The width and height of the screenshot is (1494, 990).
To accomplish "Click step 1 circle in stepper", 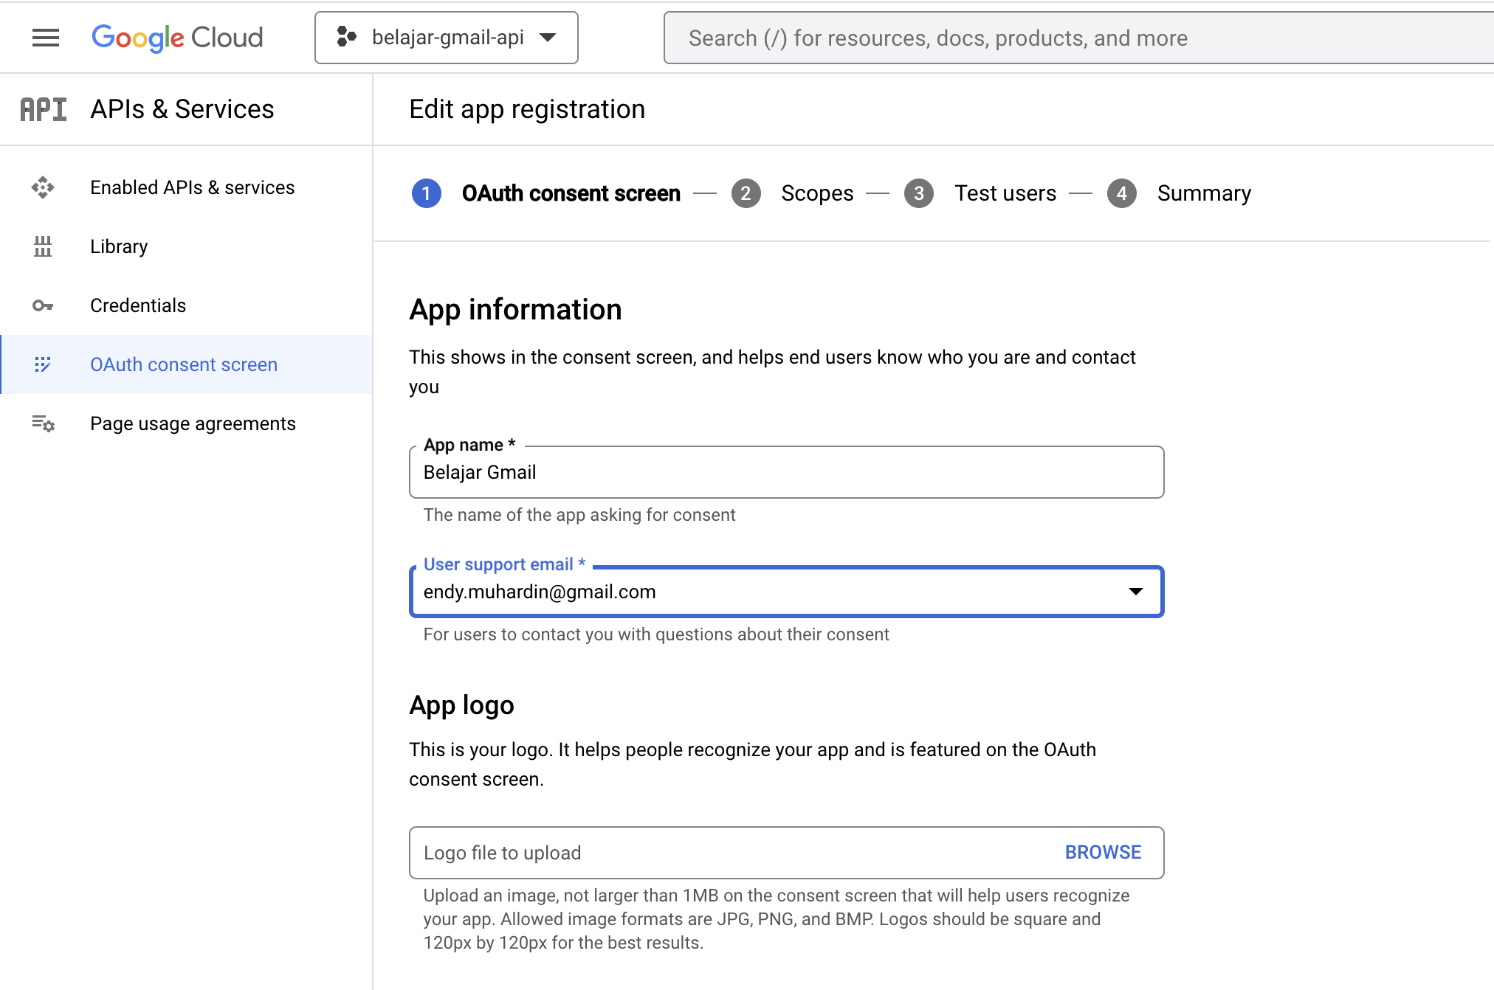I will (426, 193).
